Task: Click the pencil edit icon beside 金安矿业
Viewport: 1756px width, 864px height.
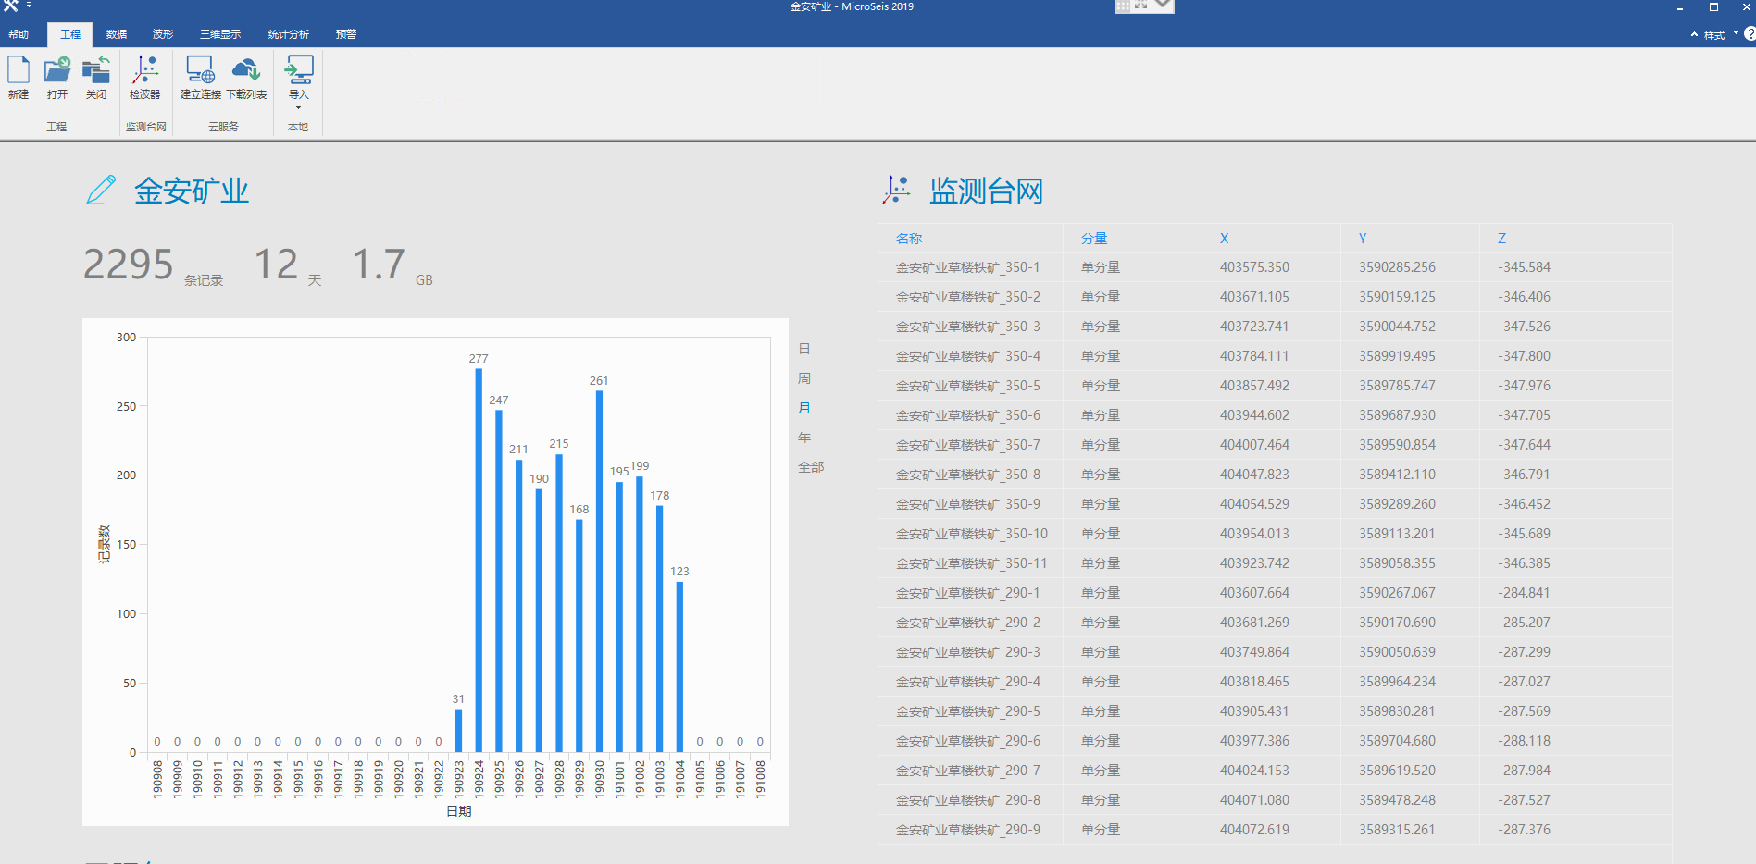Action: point(101,191)
